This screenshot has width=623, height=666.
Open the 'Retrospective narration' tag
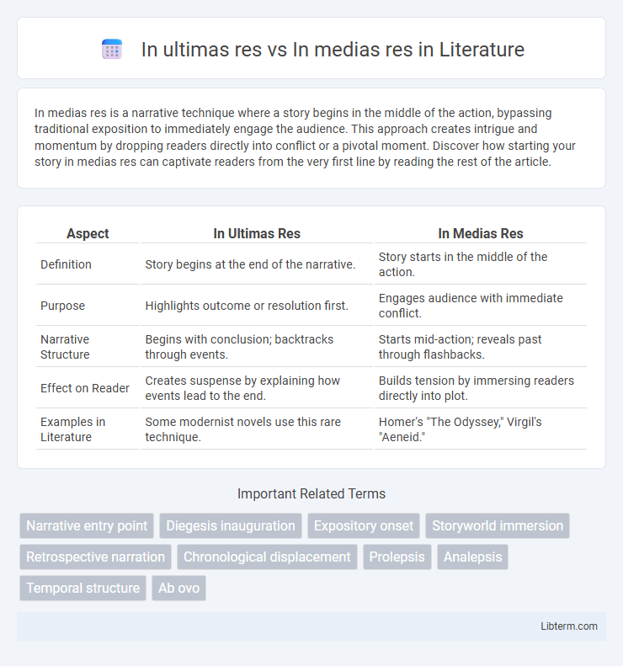[x=95, y=557]
